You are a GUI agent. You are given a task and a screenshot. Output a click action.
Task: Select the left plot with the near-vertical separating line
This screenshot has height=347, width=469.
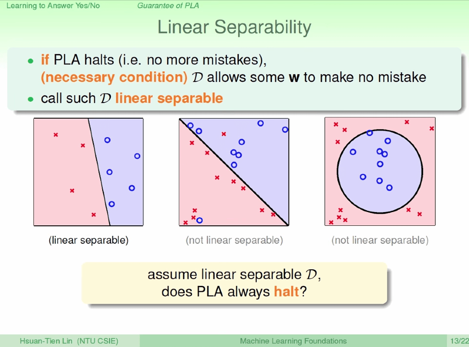click(89, 172)
